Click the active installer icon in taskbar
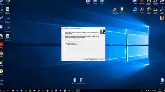This screenshot has width=165, height=92. 78,90
